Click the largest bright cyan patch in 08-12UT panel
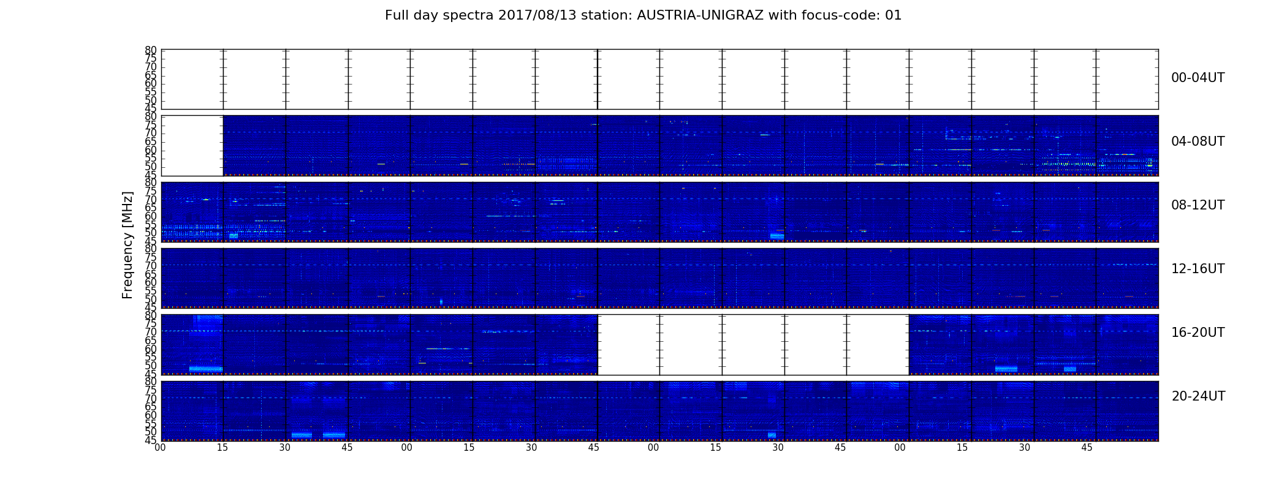 pos(777,236)
